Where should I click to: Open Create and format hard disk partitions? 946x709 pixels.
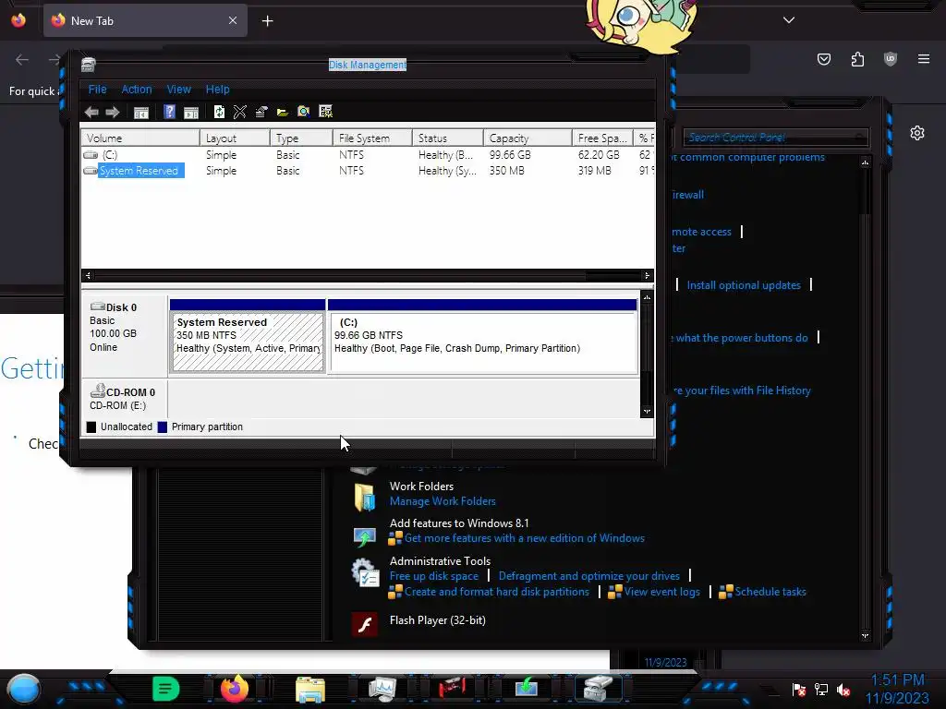tap(496, 592)
